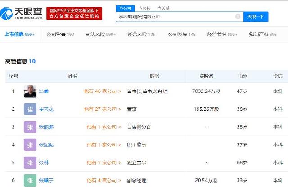Select the 47岁 age cell
288x187 pixels.
[x=242, y=91]
